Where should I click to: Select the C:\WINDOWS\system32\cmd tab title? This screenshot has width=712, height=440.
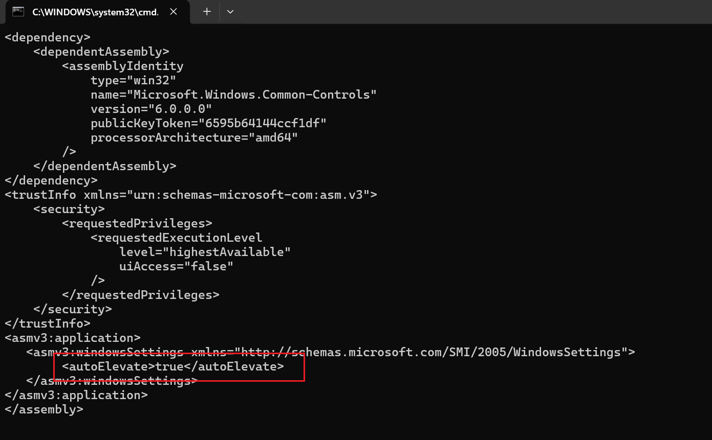(x=95, y=12)
